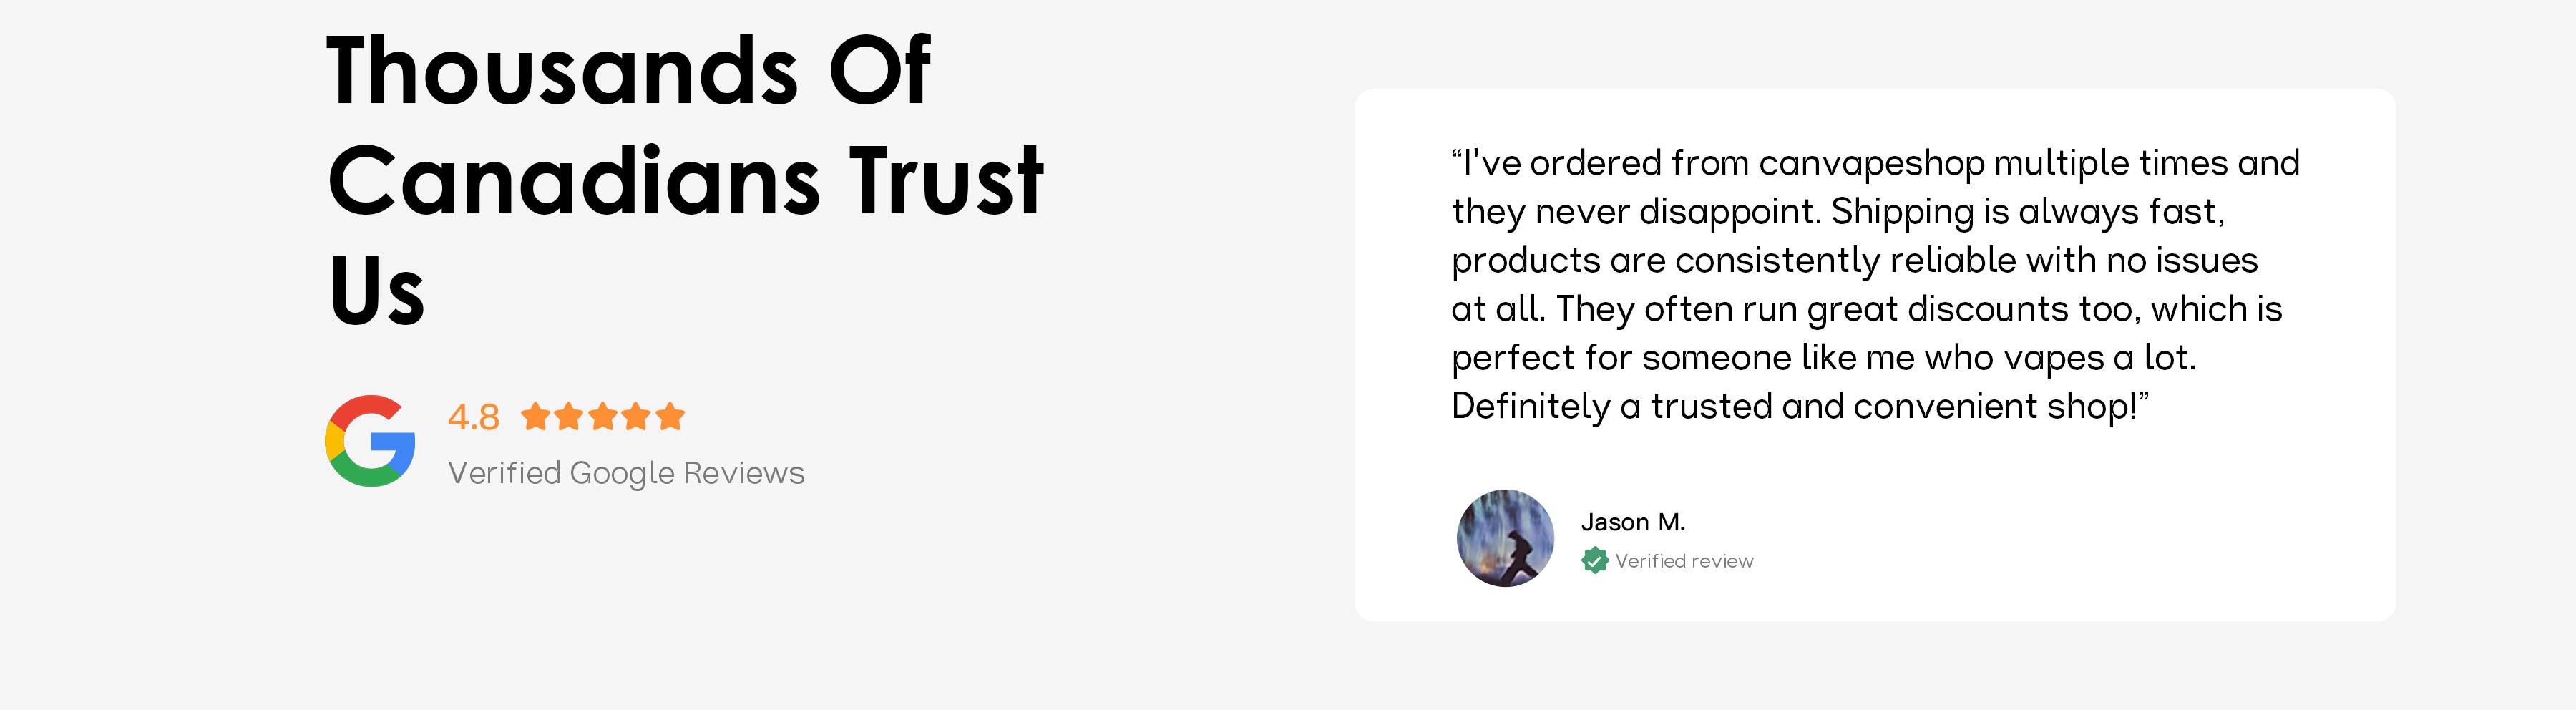This screenshot has height=710, width=2576.
Task: Click the green verified checkmark badge
Action: (x=1594, y=561)
